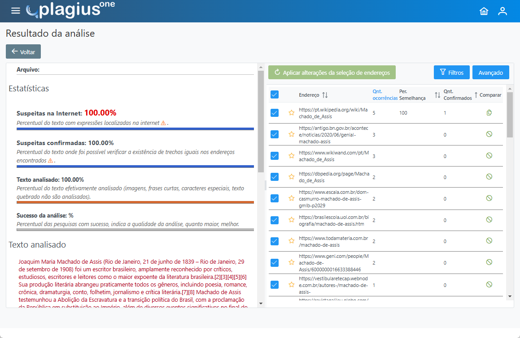This screenshot has width=520, height=338.
Task: Sort by Per. Semelhança column arrows
Action: (x=437, y=95)
